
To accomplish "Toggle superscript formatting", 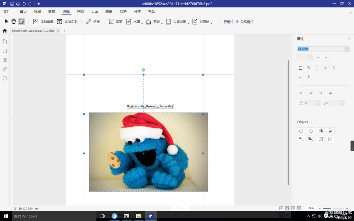I will 300,76.
